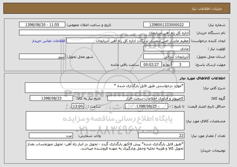237x167 pixels.
Task: Click the need date field 1398/08/23
Action: tap(51, 98)
